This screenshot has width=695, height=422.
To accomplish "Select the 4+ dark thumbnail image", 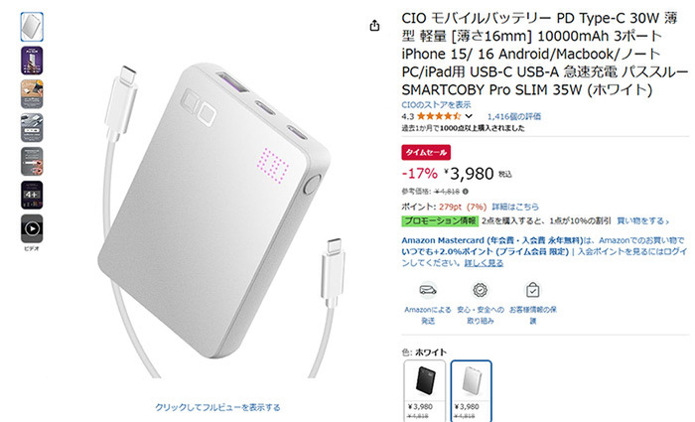I will click(32, 195).
